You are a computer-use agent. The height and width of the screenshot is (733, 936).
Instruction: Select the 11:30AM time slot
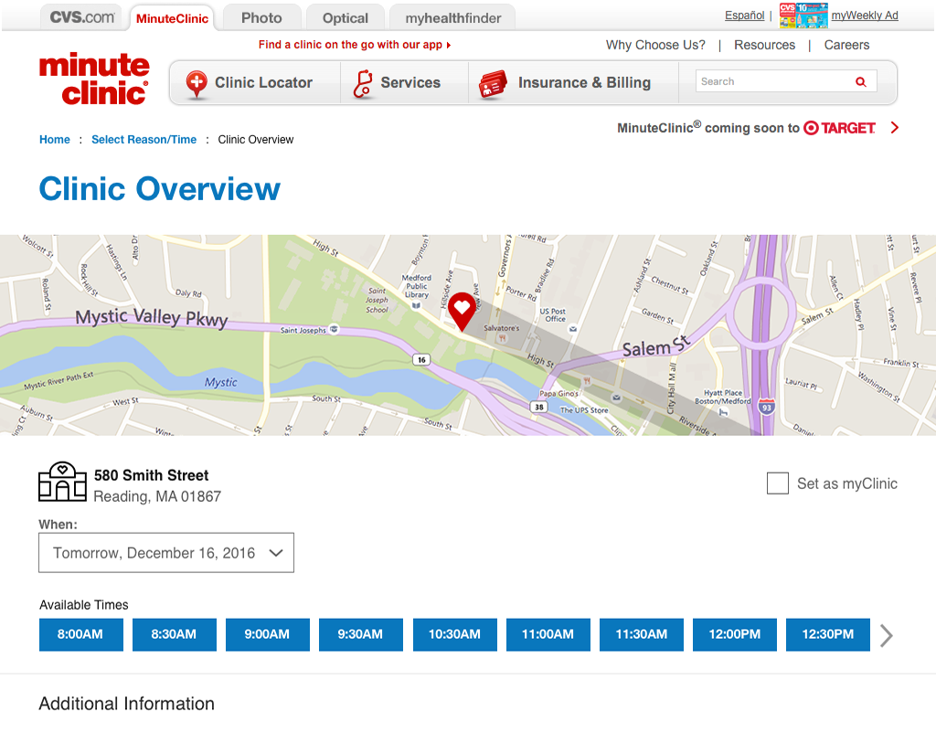click(x=641, y=634)
